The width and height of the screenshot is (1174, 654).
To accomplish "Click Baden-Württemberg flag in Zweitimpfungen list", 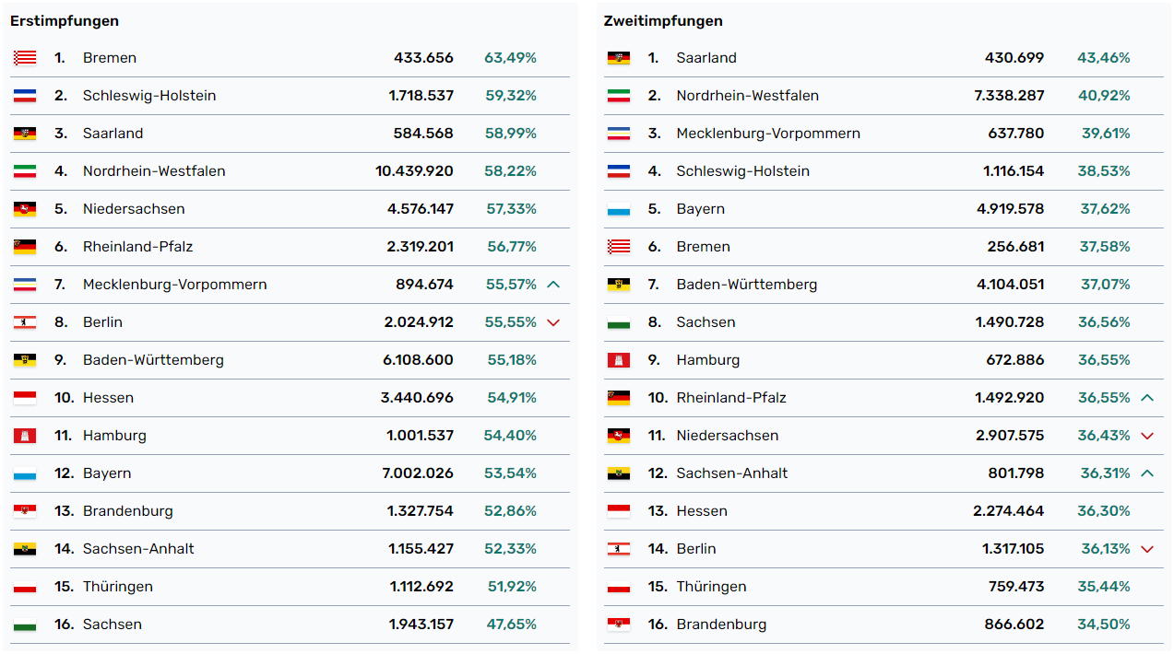I will point(618,285).
